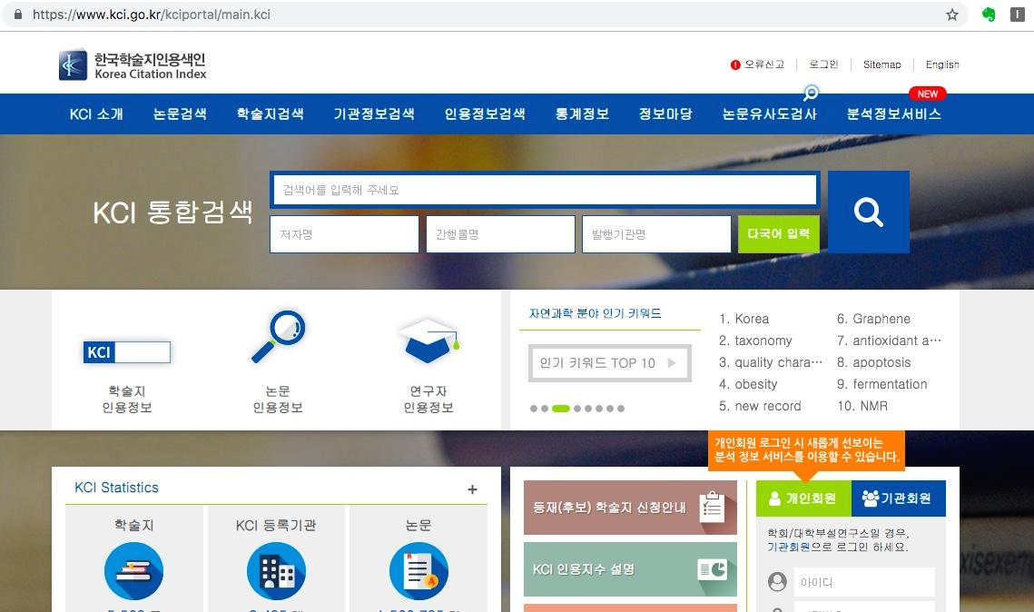Open the 기관정보검색 menu
The width and height of the screenshot is (1034, 612).
pyautogui.click(x=374, y=114)
